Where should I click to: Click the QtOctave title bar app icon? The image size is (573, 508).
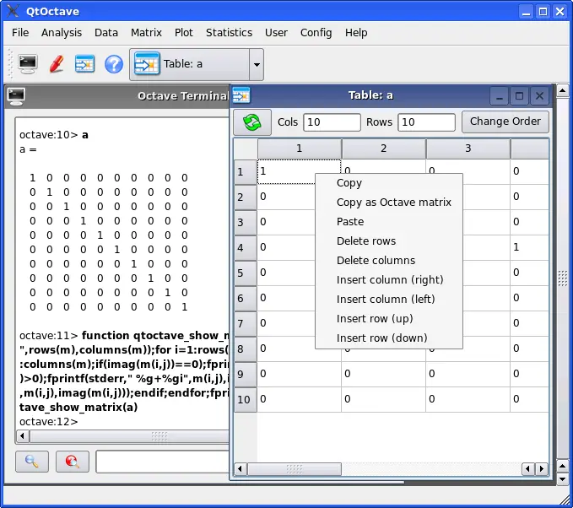pyautogui.click(x=13, y=11)
